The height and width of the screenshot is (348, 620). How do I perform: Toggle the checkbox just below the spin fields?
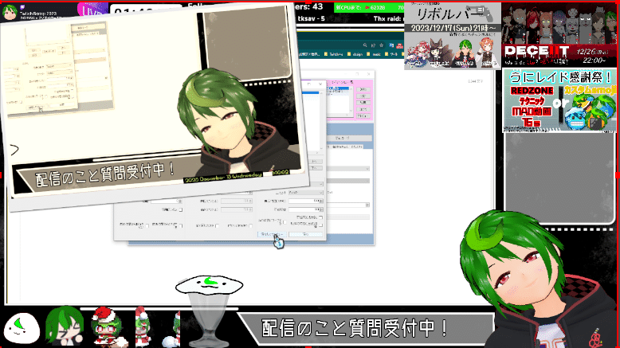(320, 217)
